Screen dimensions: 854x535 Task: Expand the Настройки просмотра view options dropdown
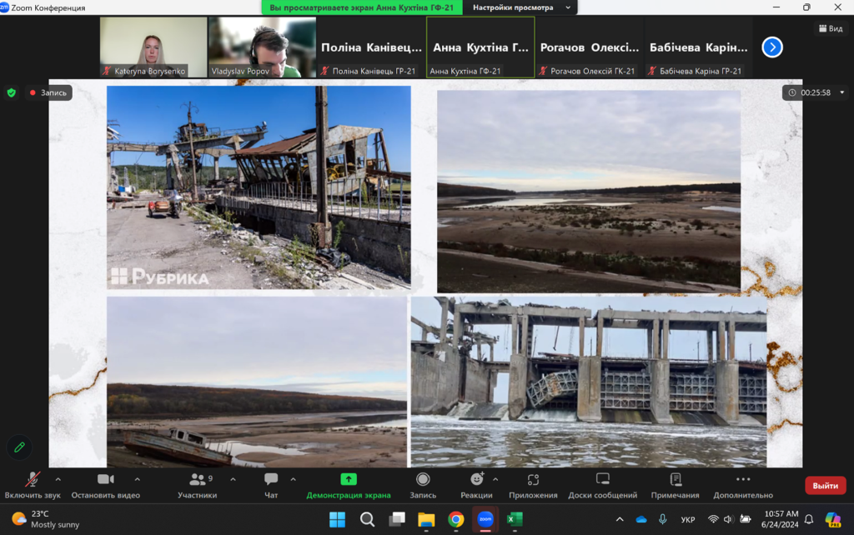[520, 7]
